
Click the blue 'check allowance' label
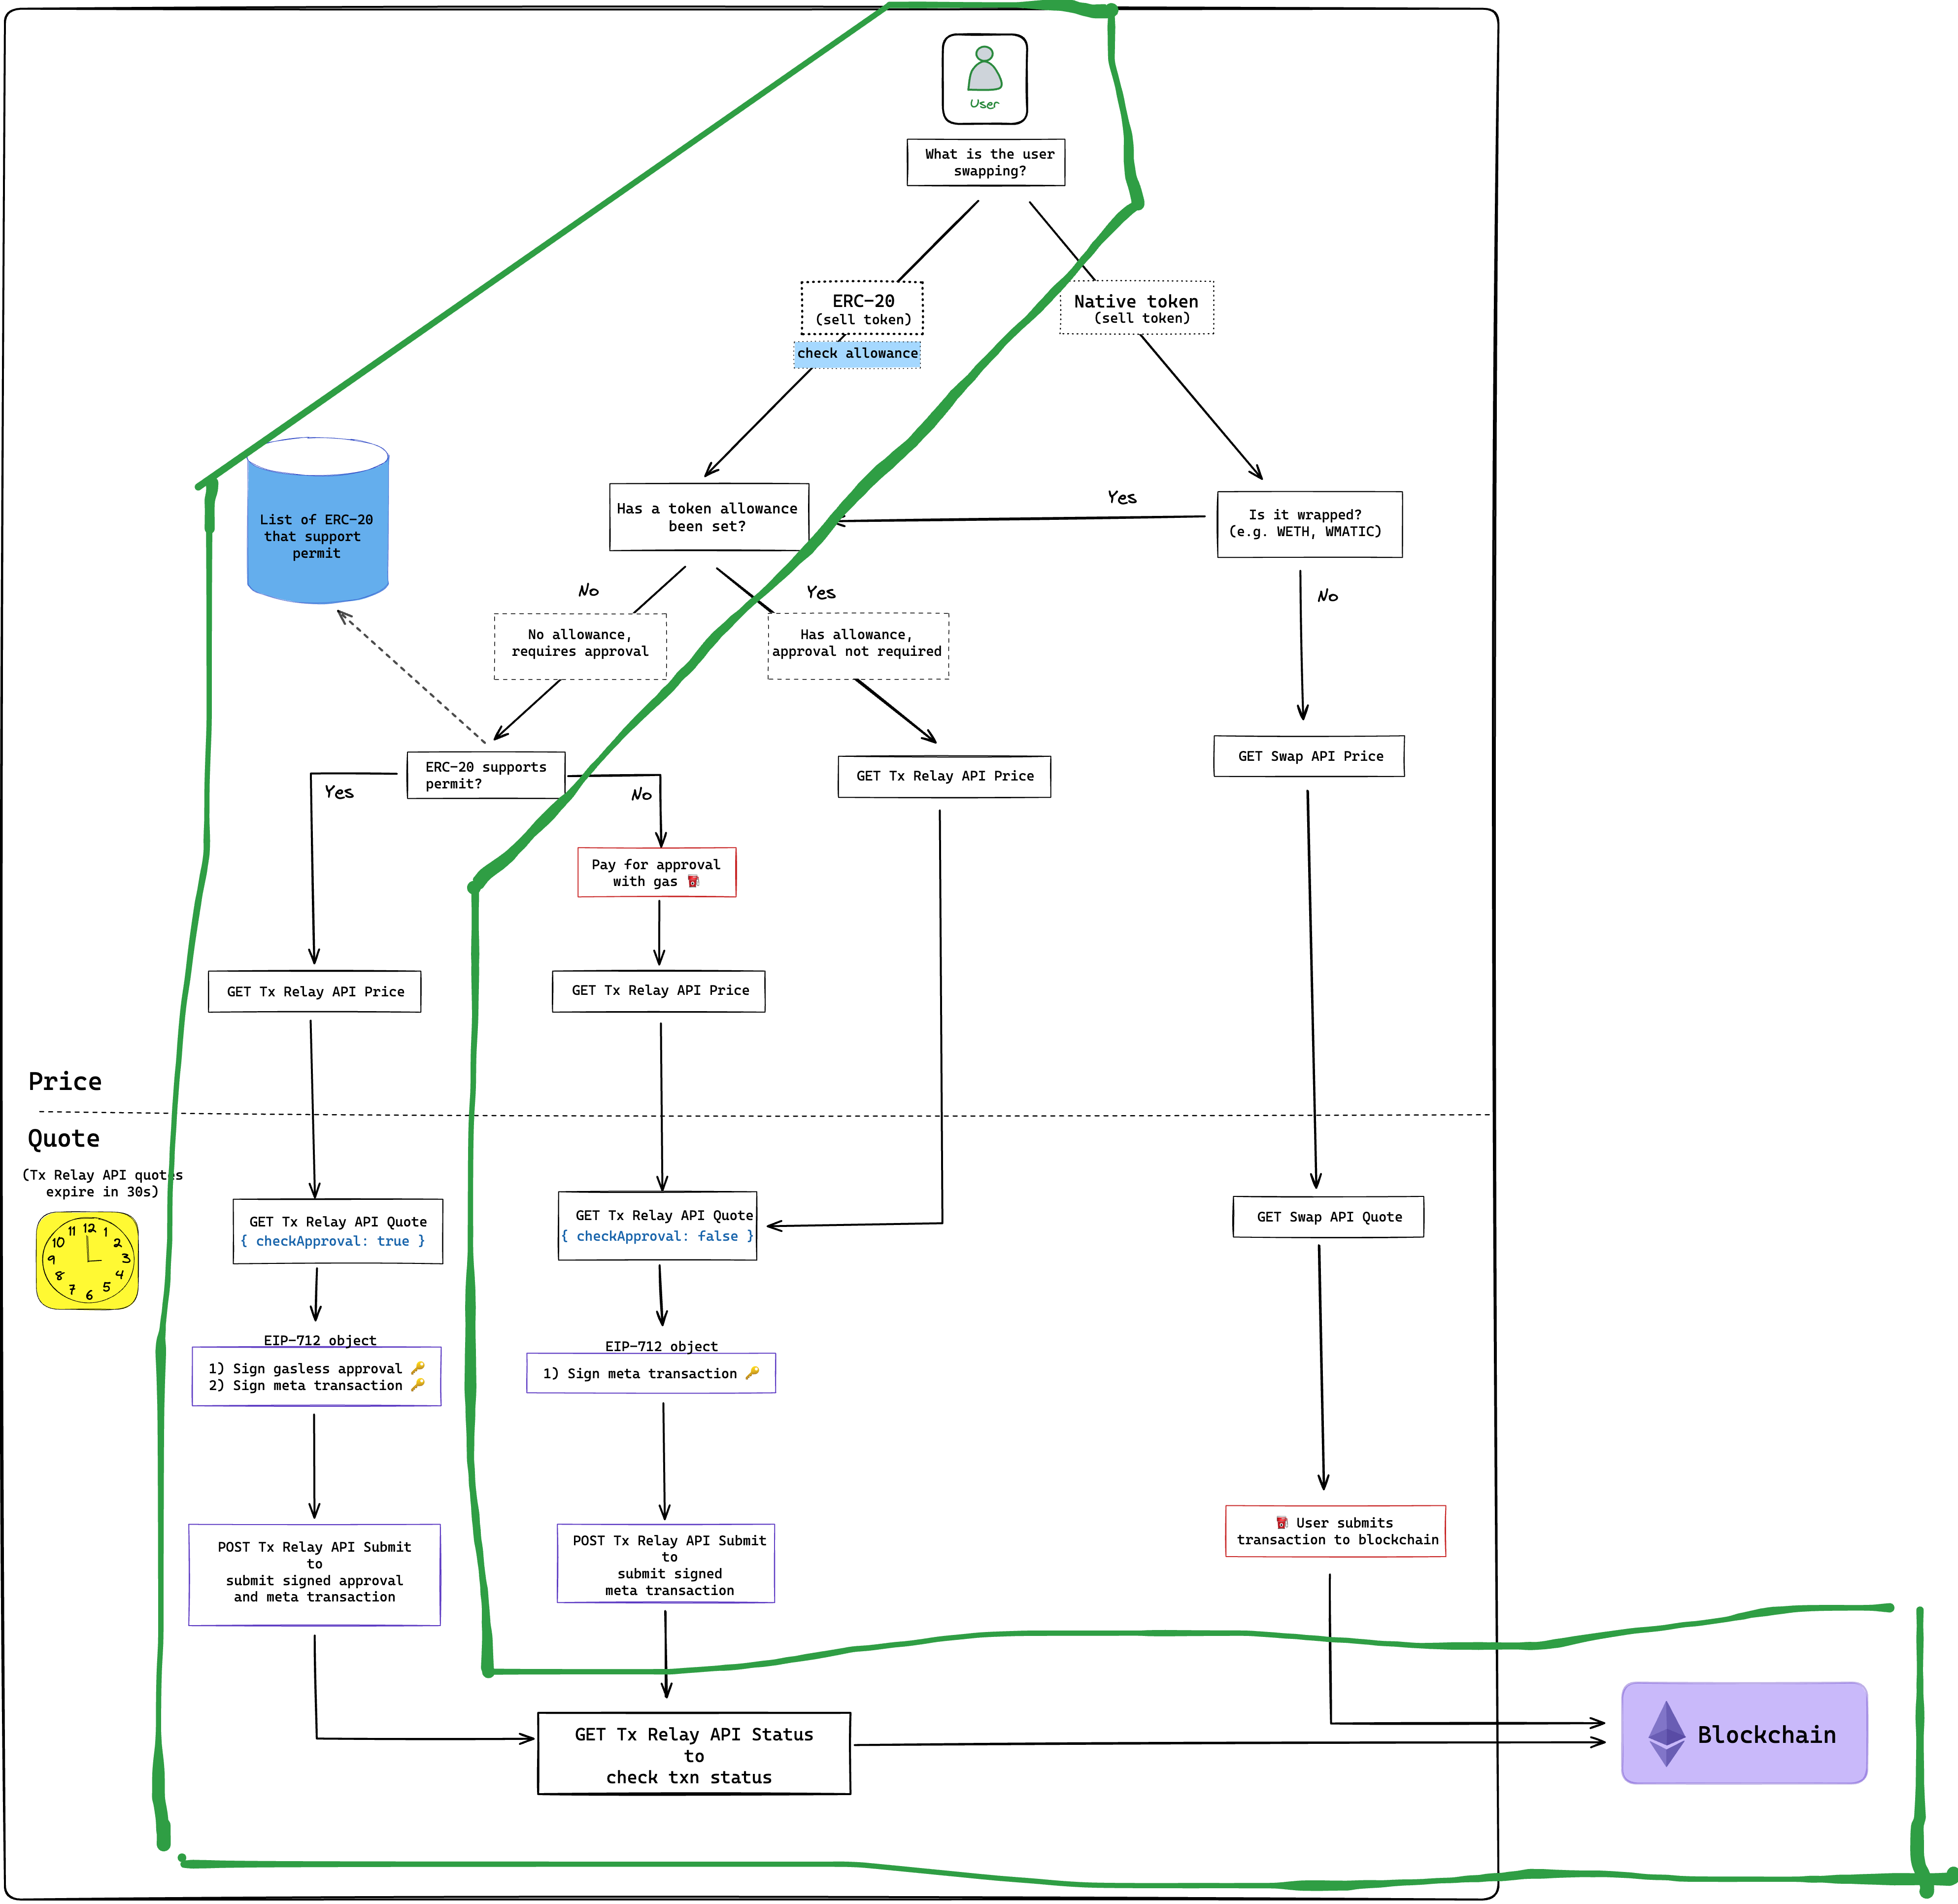pos(857,353)
